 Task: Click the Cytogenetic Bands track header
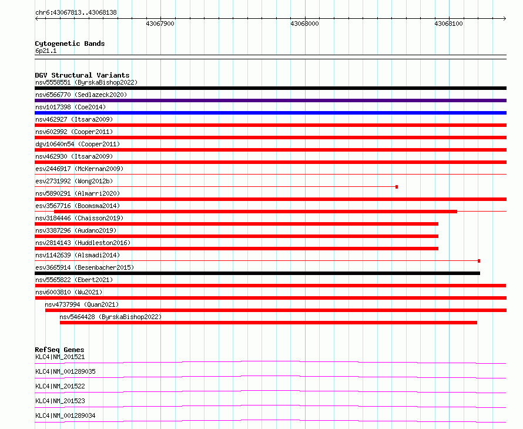[70, 43]
